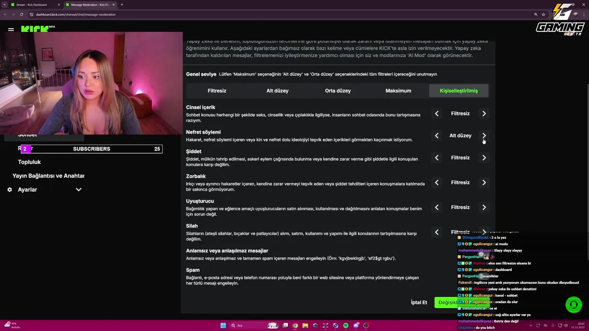Open Windows Start menu
589x331 pixels.
point(223,325)
